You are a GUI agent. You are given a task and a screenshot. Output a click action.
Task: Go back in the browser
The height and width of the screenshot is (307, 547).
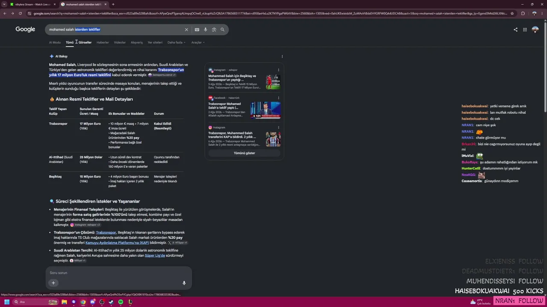[5, 13]
